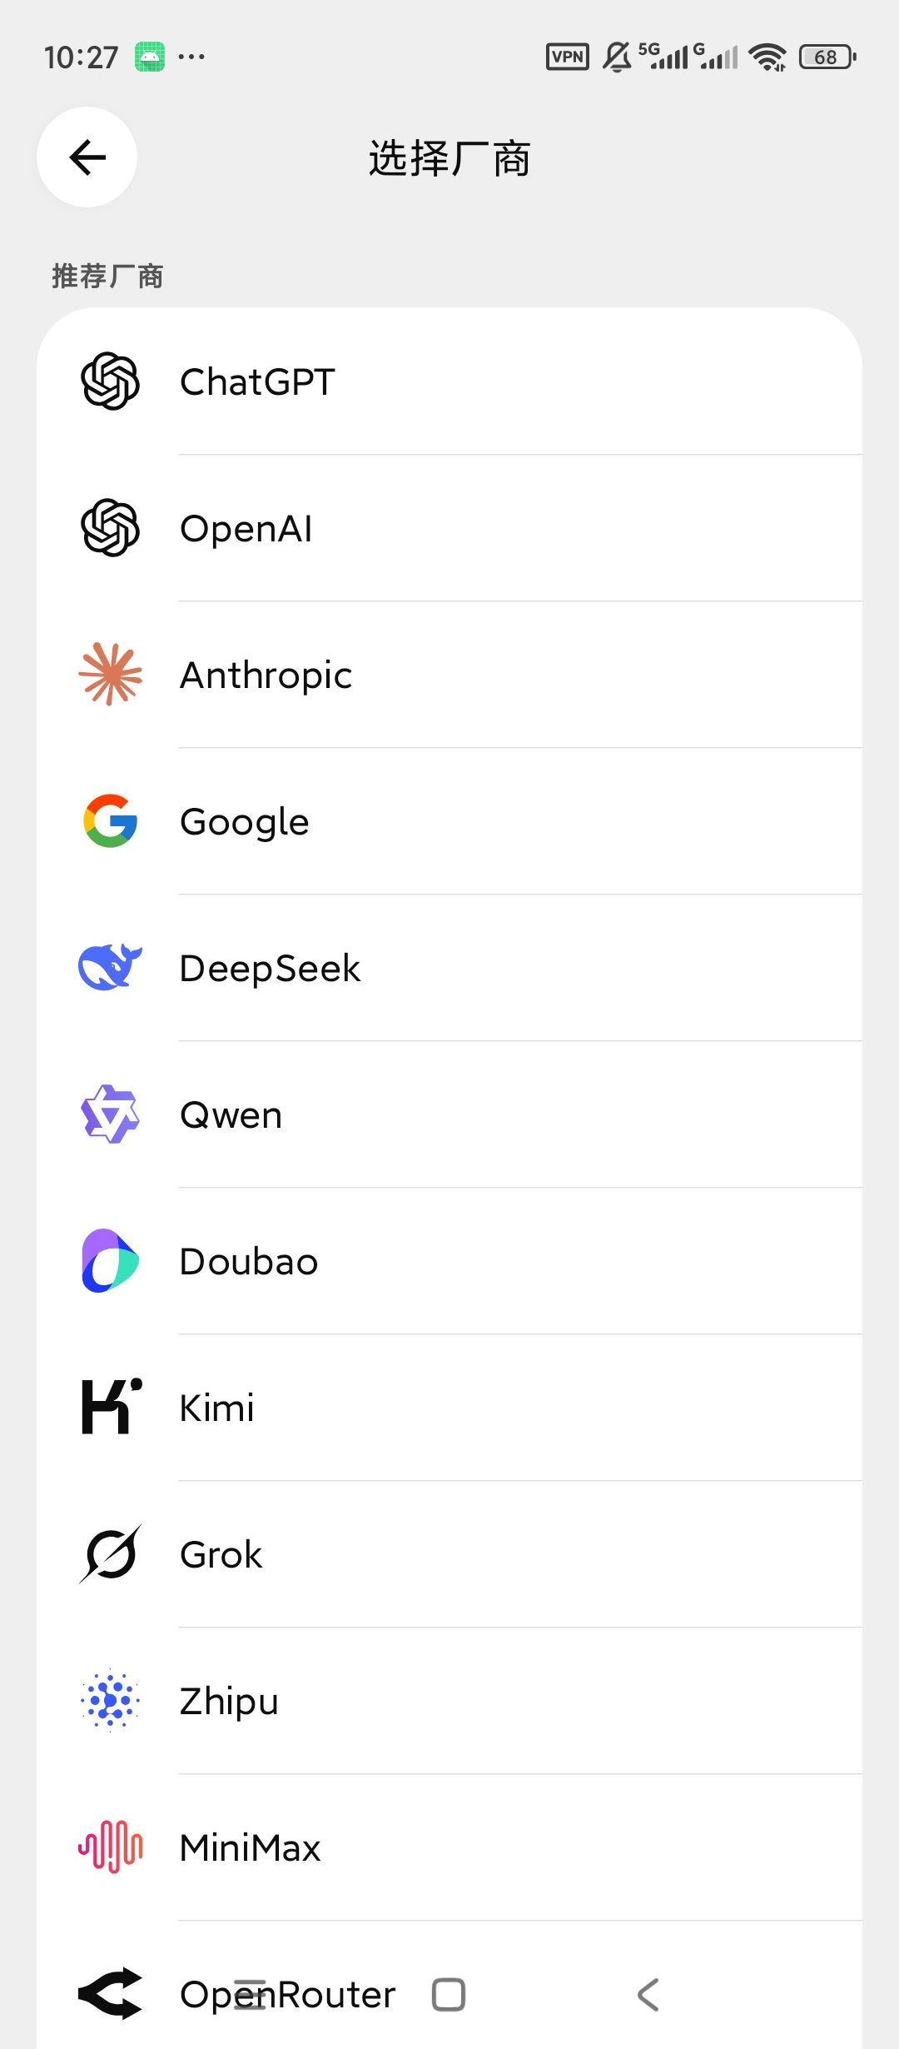Open the MiniMax vendor entry

(449, 1847)
